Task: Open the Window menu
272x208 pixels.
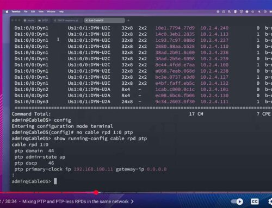Action: tap(51, 11)
